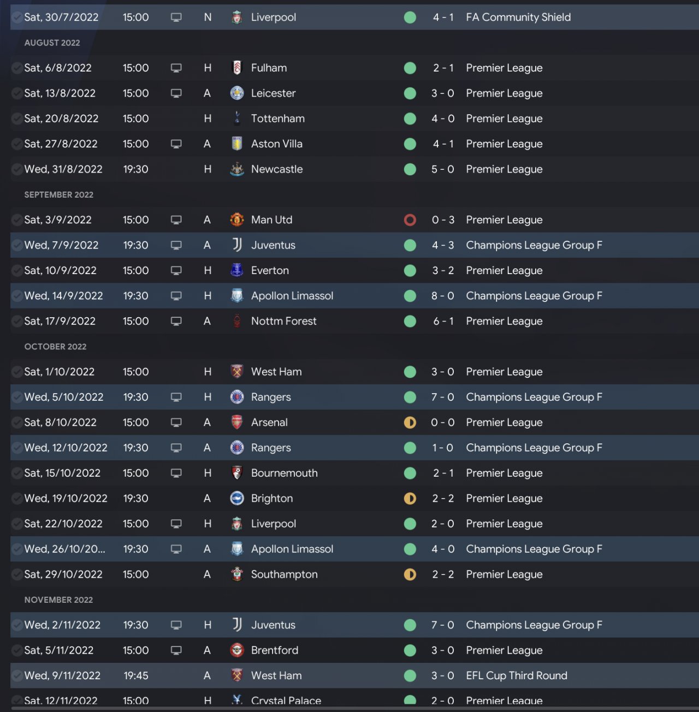Click the Liverpool club badge in Community Shield row
The image size is (699, 712).
pos(237,17)
